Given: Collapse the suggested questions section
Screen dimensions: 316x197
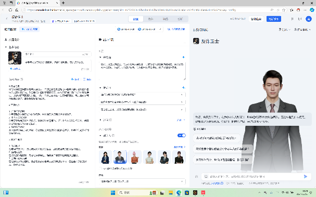Looking at the screenshot, I should coord(100,88).
